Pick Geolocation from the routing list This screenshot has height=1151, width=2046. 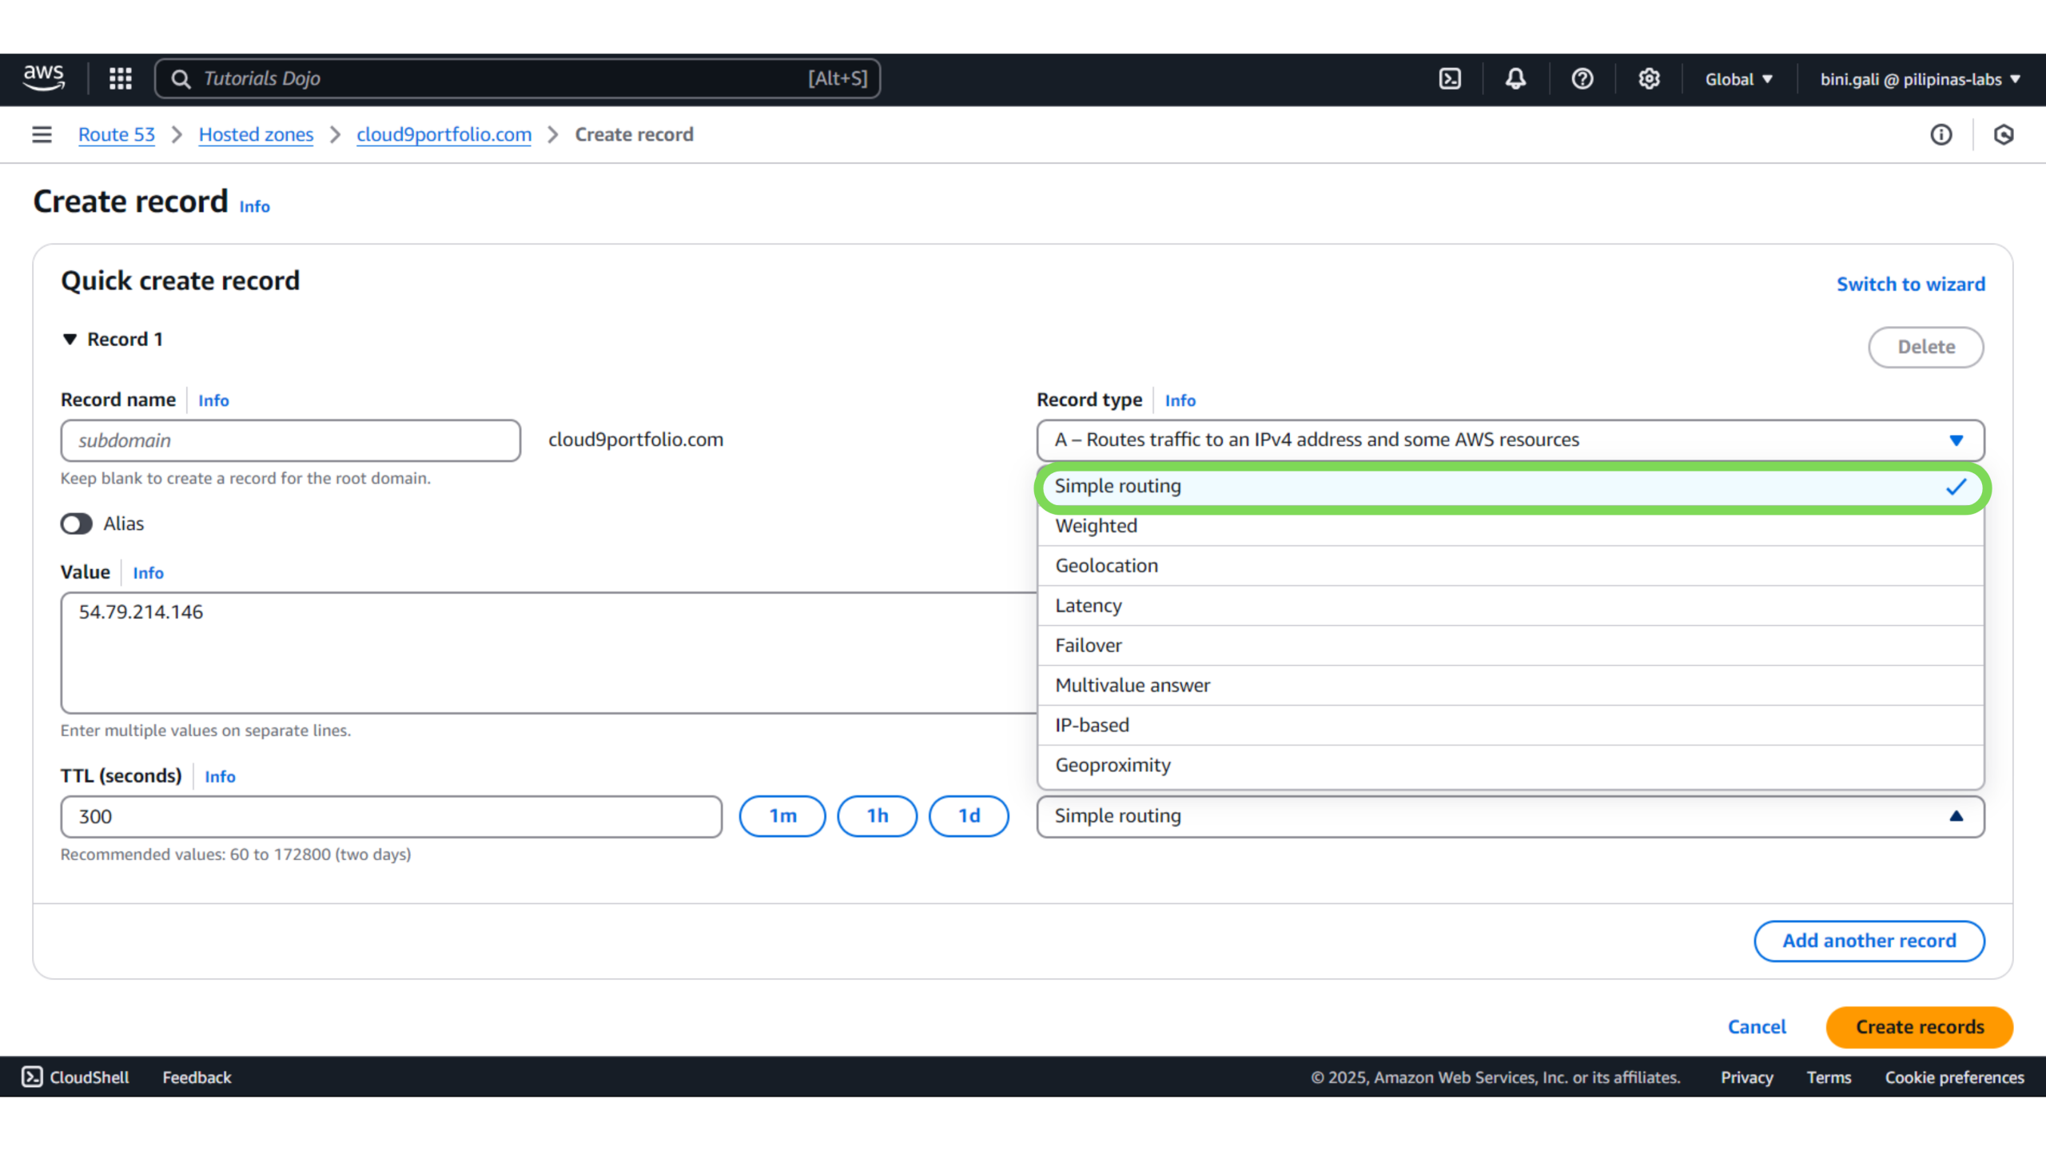coord(1106,566)
